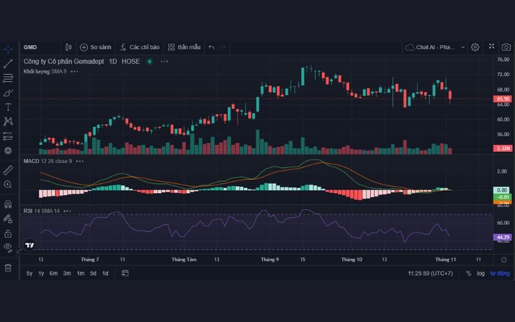Select the trend line drawing tool
The image size is (515, 322).
[x=8, y=64]
